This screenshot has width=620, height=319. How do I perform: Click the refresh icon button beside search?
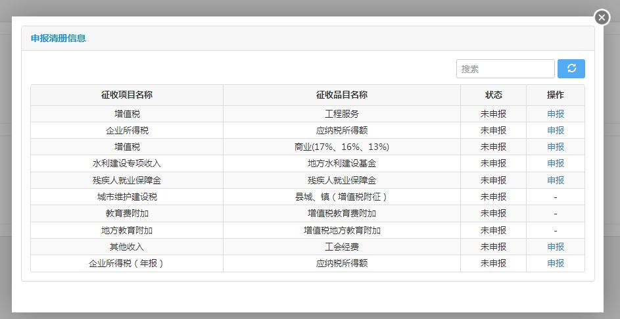[571, 69]
